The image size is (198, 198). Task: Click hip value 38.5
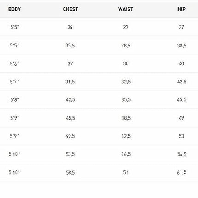(181, 46)
